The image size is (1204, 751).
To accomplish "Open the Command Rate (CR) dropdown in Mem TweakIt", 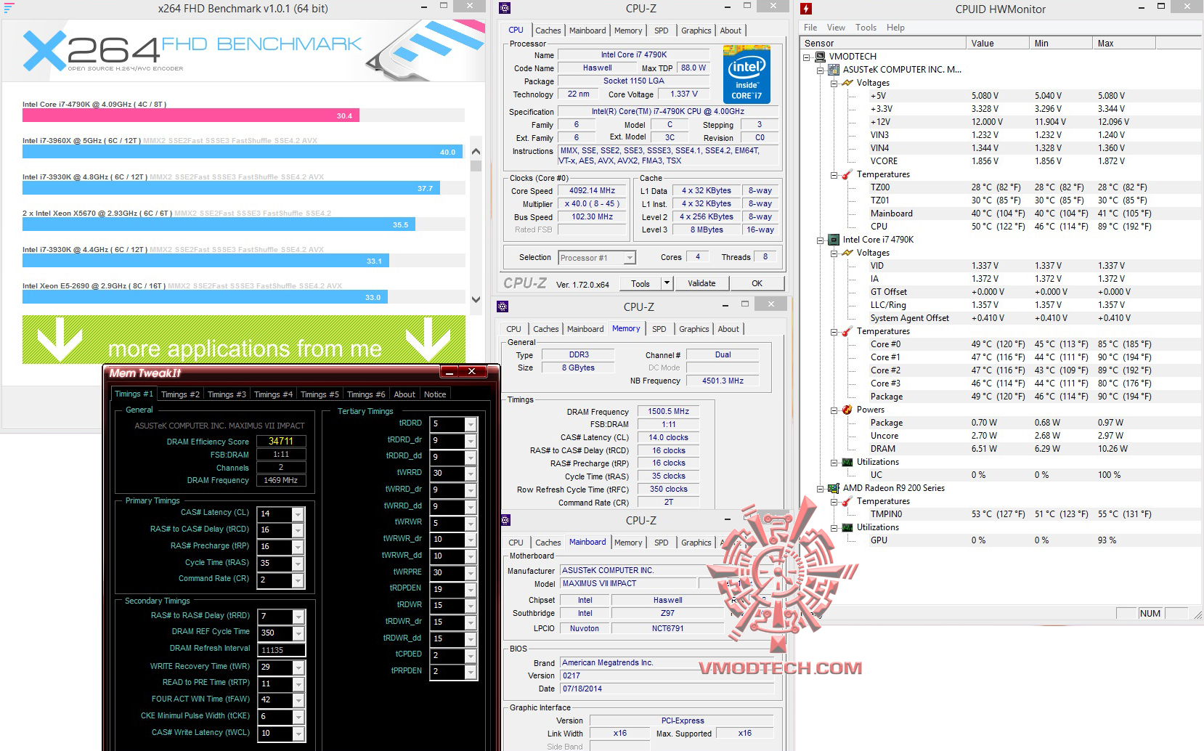I will click(x=298, y=580).
